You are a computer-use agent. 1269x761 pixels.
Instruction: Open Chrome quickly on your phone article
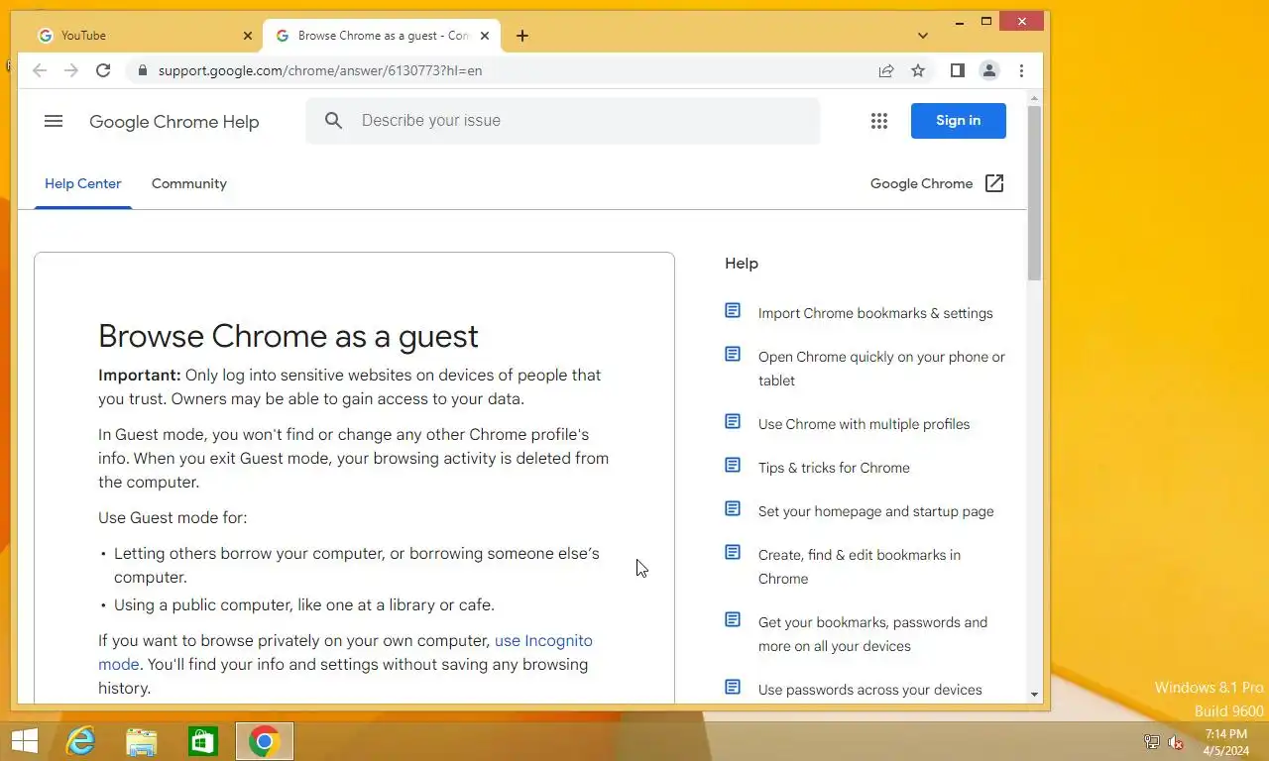[881, 369]
